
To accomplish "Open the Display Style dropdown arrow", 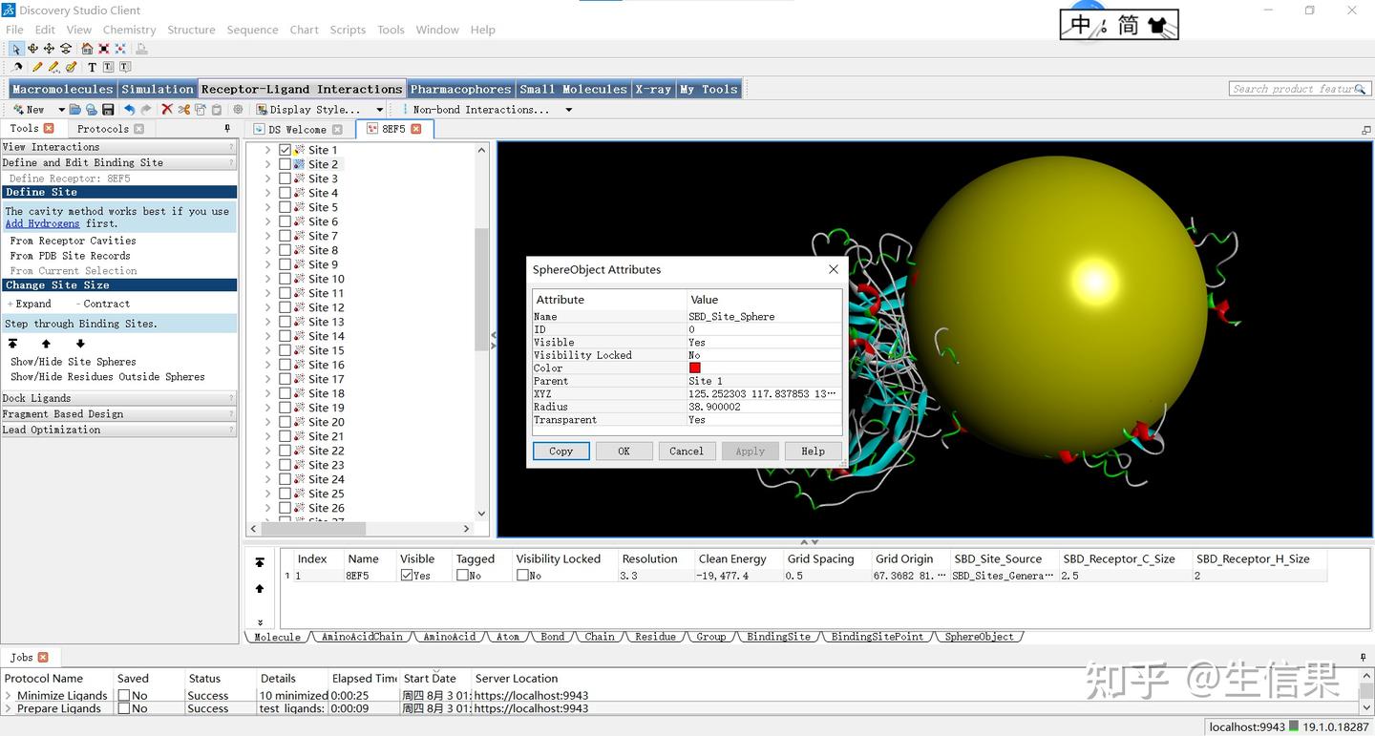I will (x=379, y=110).
